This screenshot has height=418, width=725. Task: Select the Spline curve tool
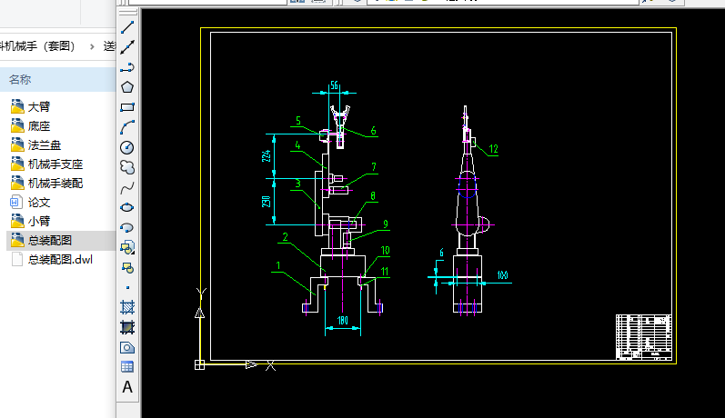point(127,187)
